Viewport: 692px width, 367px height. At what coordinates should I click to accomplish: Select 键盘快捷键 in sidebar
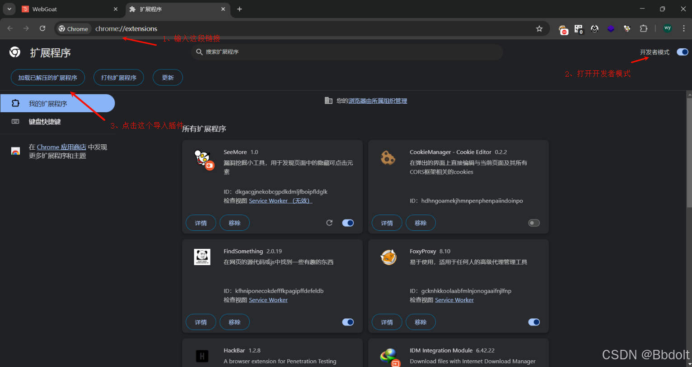(x=57, y=121)
